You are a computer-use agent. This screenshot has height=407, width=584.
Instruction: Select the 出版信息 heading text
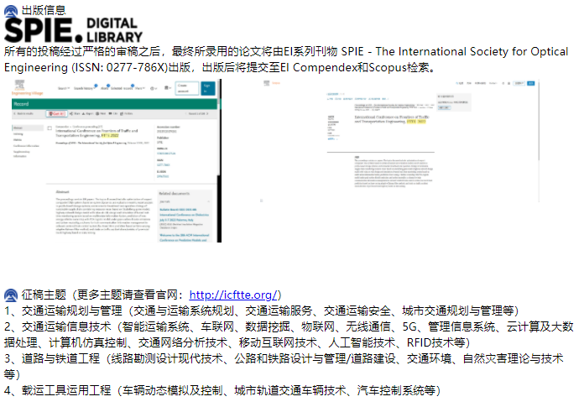pyautogui.click(x=44, y=10)
